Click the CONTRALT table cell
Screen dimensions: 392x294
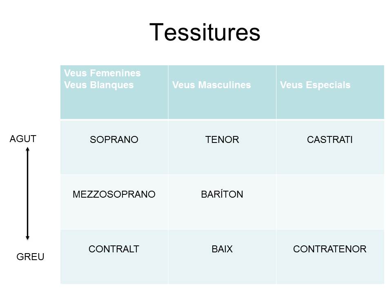coord(114,257)
